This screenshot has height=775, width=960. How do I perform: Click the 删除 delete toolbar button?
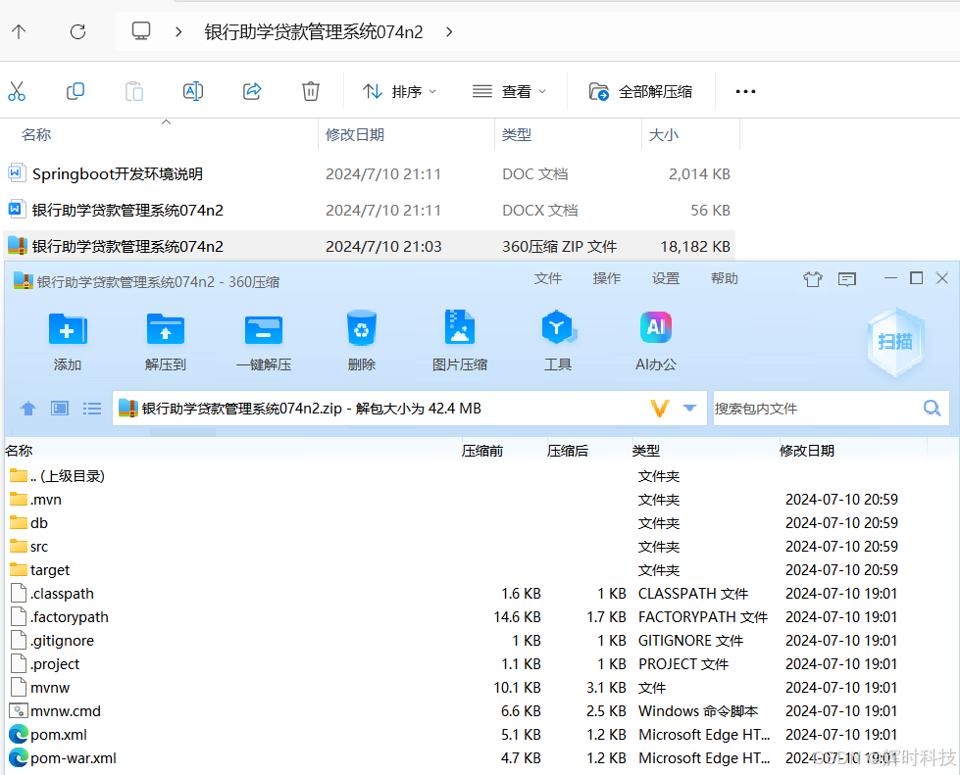(x=361, y=341)
